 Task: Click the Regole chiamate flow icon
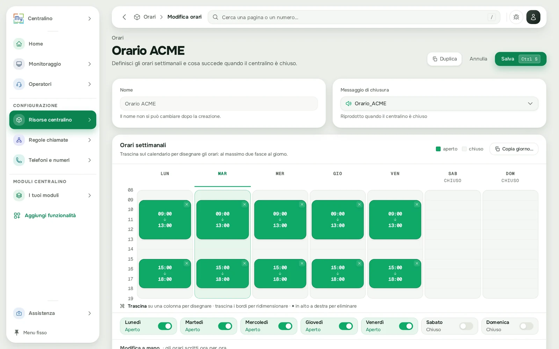pos(19,140)
